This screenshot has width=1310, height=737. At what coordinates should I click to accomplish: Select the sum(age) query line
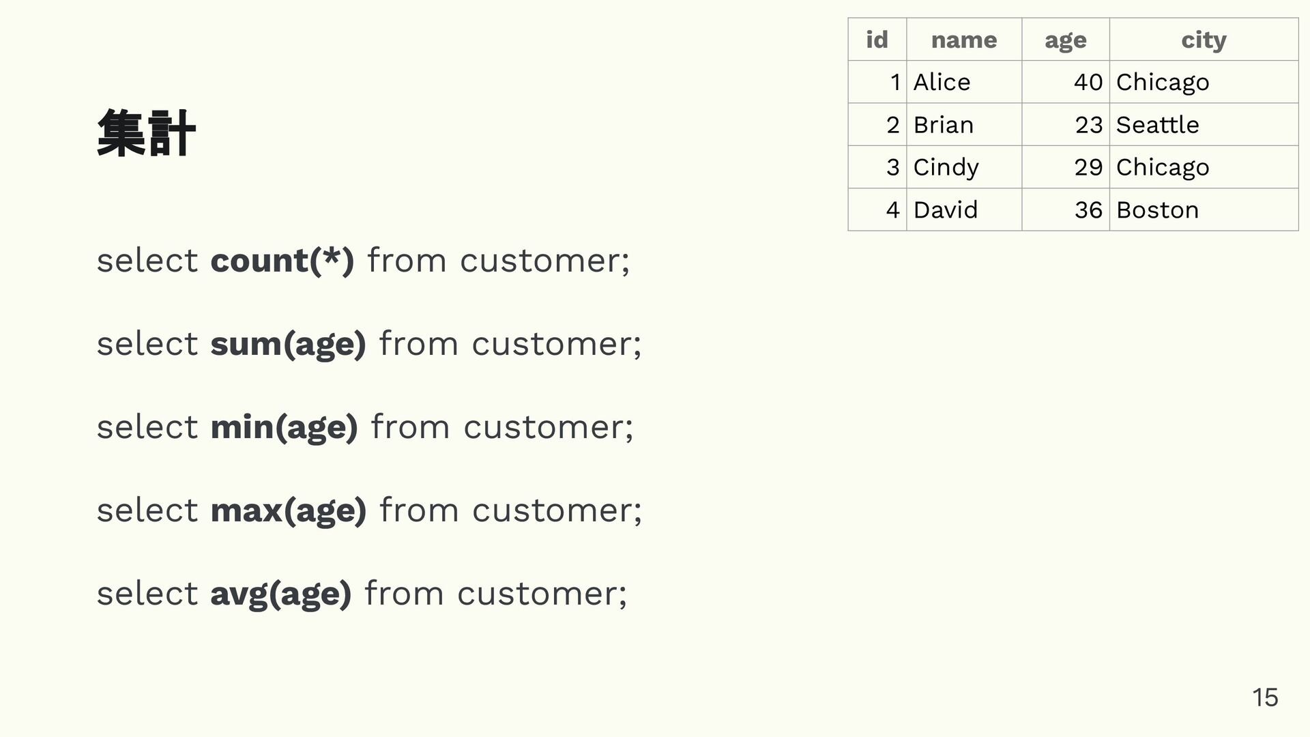coord(369,343)
